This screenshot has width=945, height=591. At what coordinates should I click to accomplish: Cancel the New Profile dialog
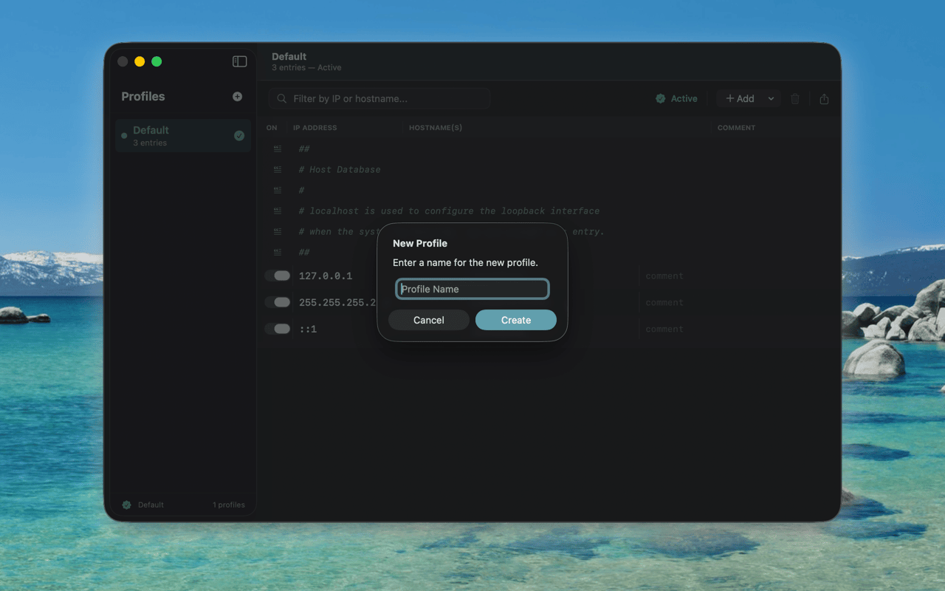tap(428, 320)
